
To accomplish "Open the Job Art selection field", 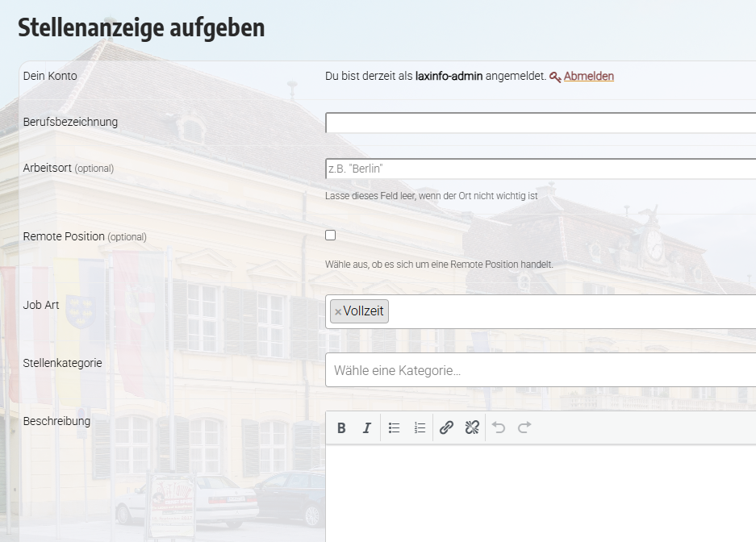I will point(565,312).
